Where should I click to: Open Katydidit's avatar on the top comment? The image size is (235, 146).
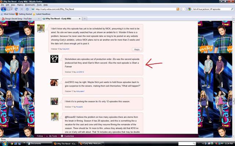[41, 28]
